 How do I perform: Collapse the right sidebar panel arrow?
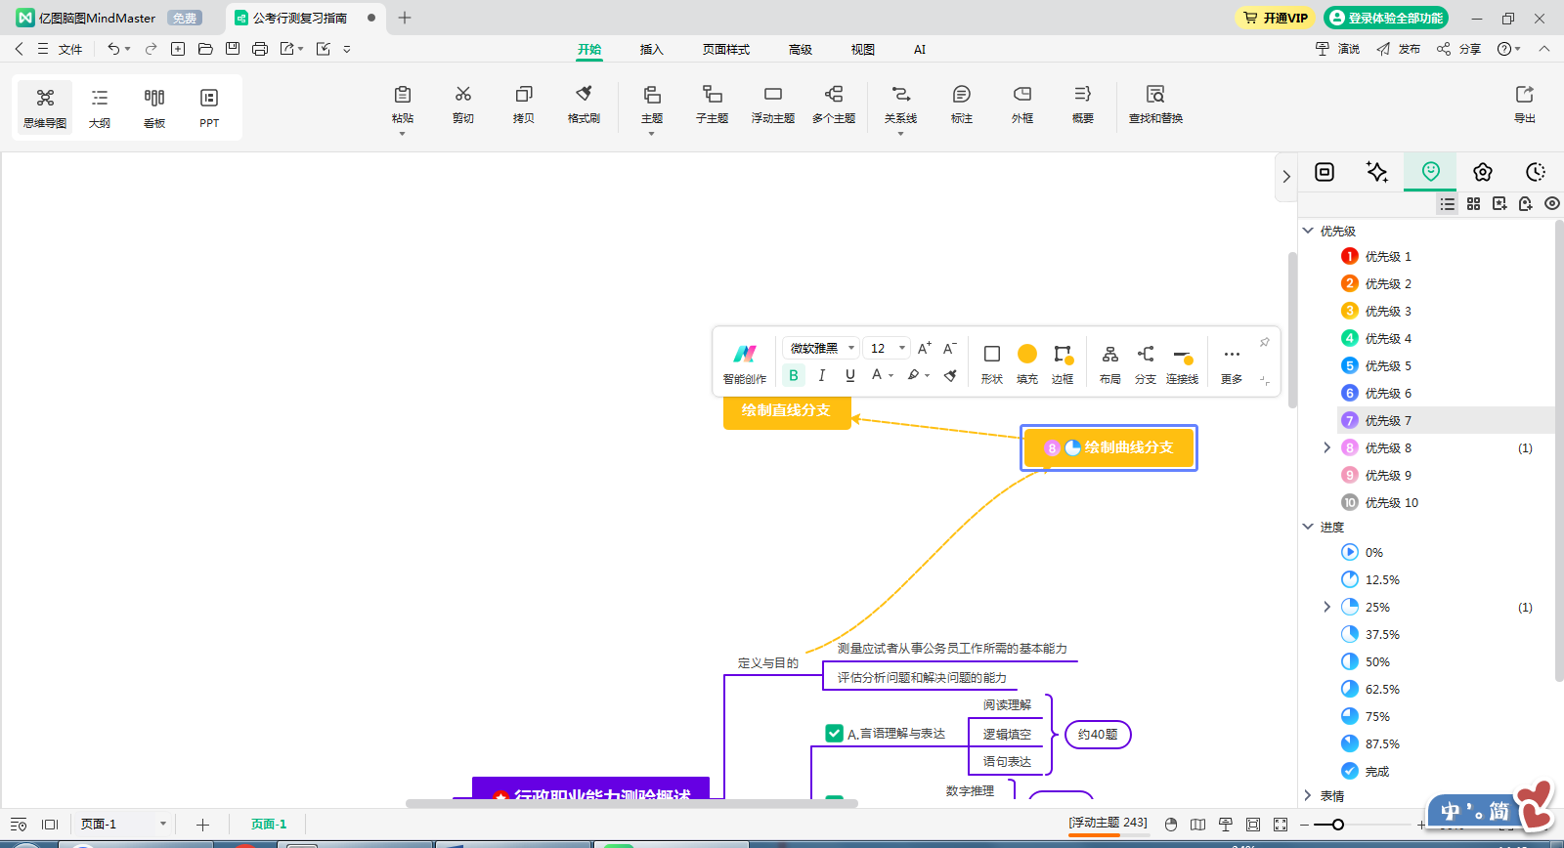point(1286,177)
